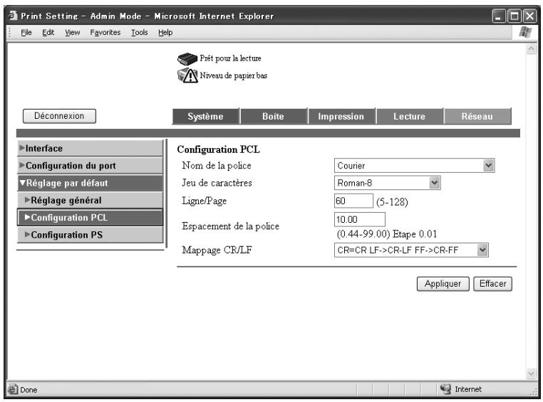Switch to the Boîte tab

click(274, 117)
